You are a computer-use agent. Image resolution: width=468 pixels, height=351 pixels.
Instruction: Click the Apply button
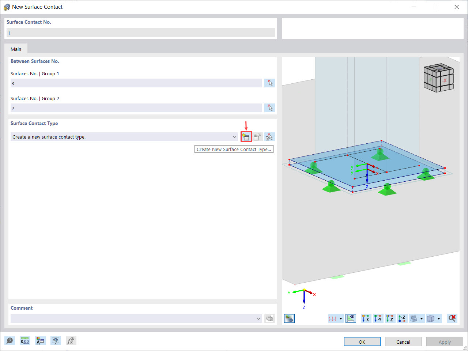tap(445, 341)
